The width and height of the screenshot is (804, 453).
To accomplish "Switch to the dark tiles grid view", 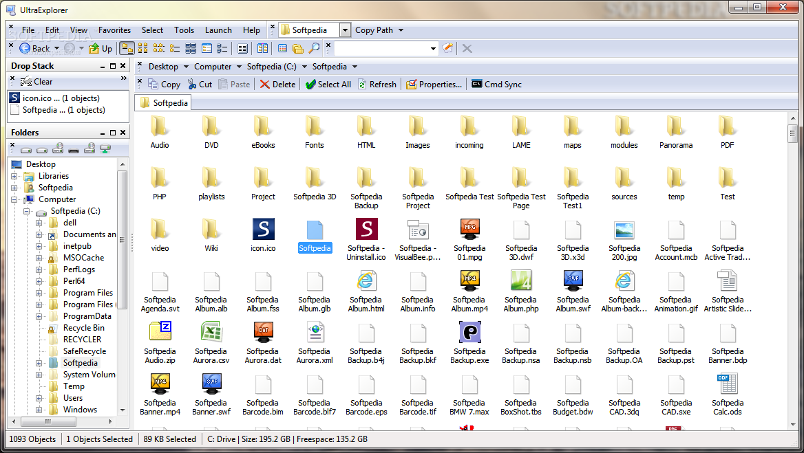I will coord(191,48).
